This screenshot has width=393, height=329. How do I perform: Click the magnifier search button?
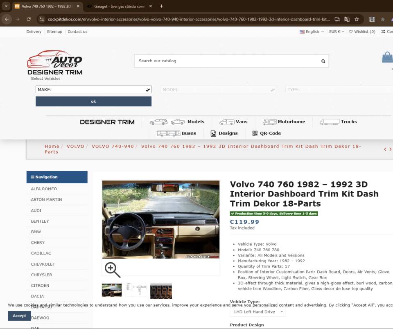point(323,61)
